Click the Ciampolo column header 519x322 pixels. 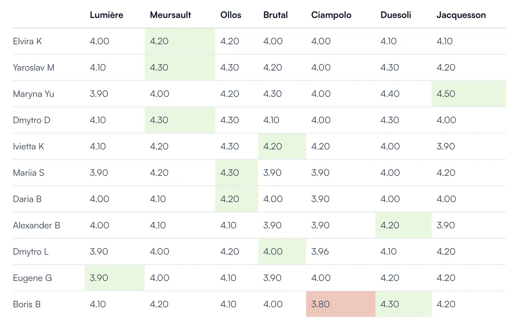pyautogui.click(x=331, y=15)
